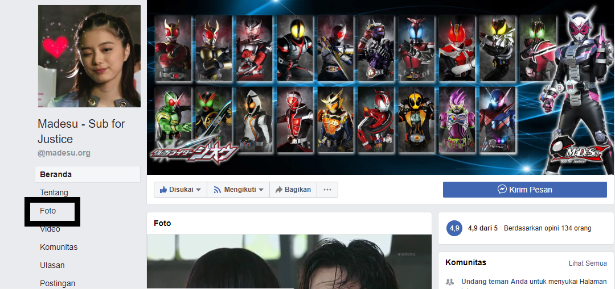This screenshot has width=615, height=289.
Task: Click the Messenger icon in Kirim Pesan
Action: pyautogui.click(x=502, y=190)
